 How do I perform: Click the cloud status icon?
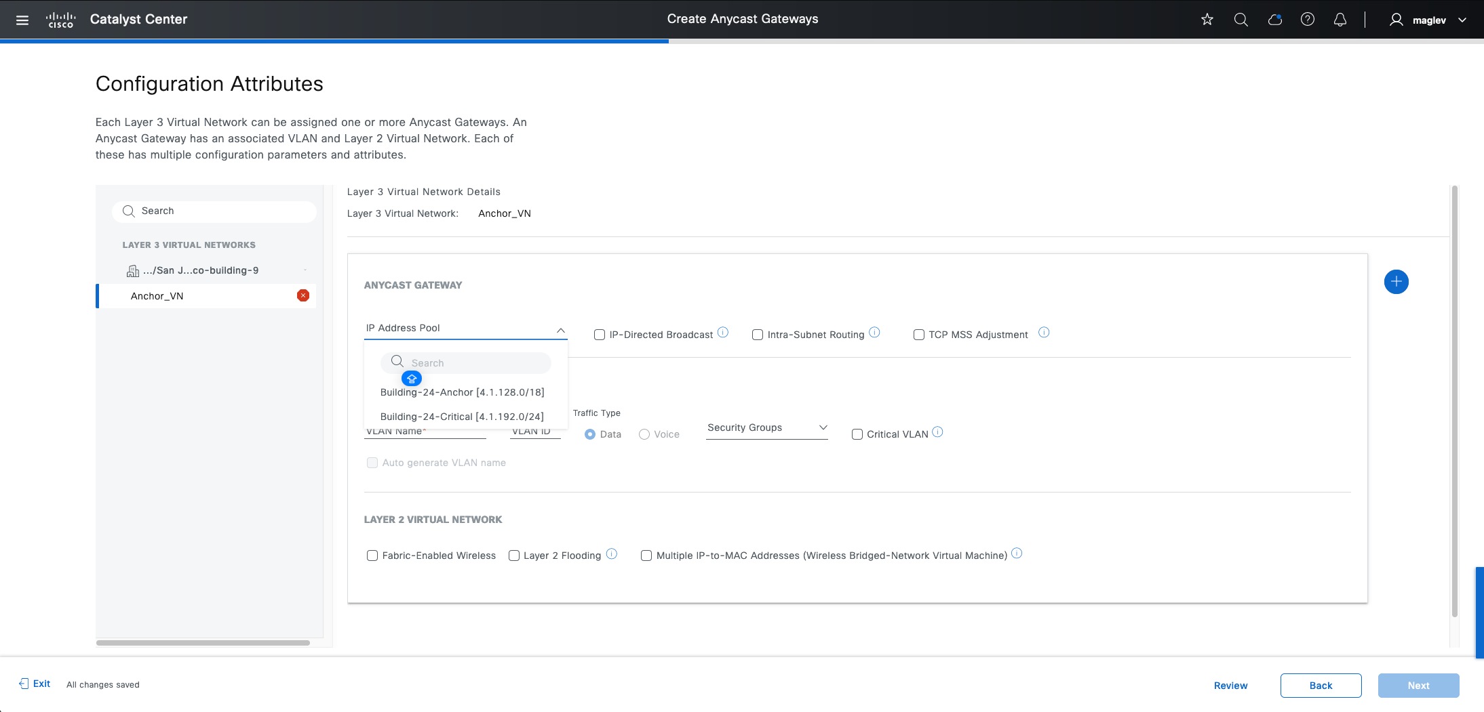pos(1274,20)
